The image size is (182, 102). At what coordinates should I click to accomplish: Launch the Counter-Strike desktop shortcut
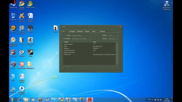pos(30,42)
